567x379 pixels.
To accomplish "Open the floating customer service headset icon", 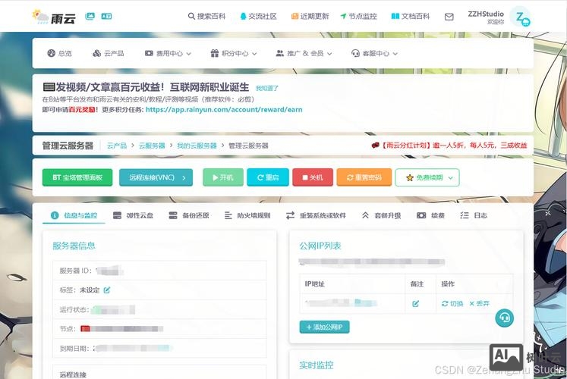I will tap(505, 318).
